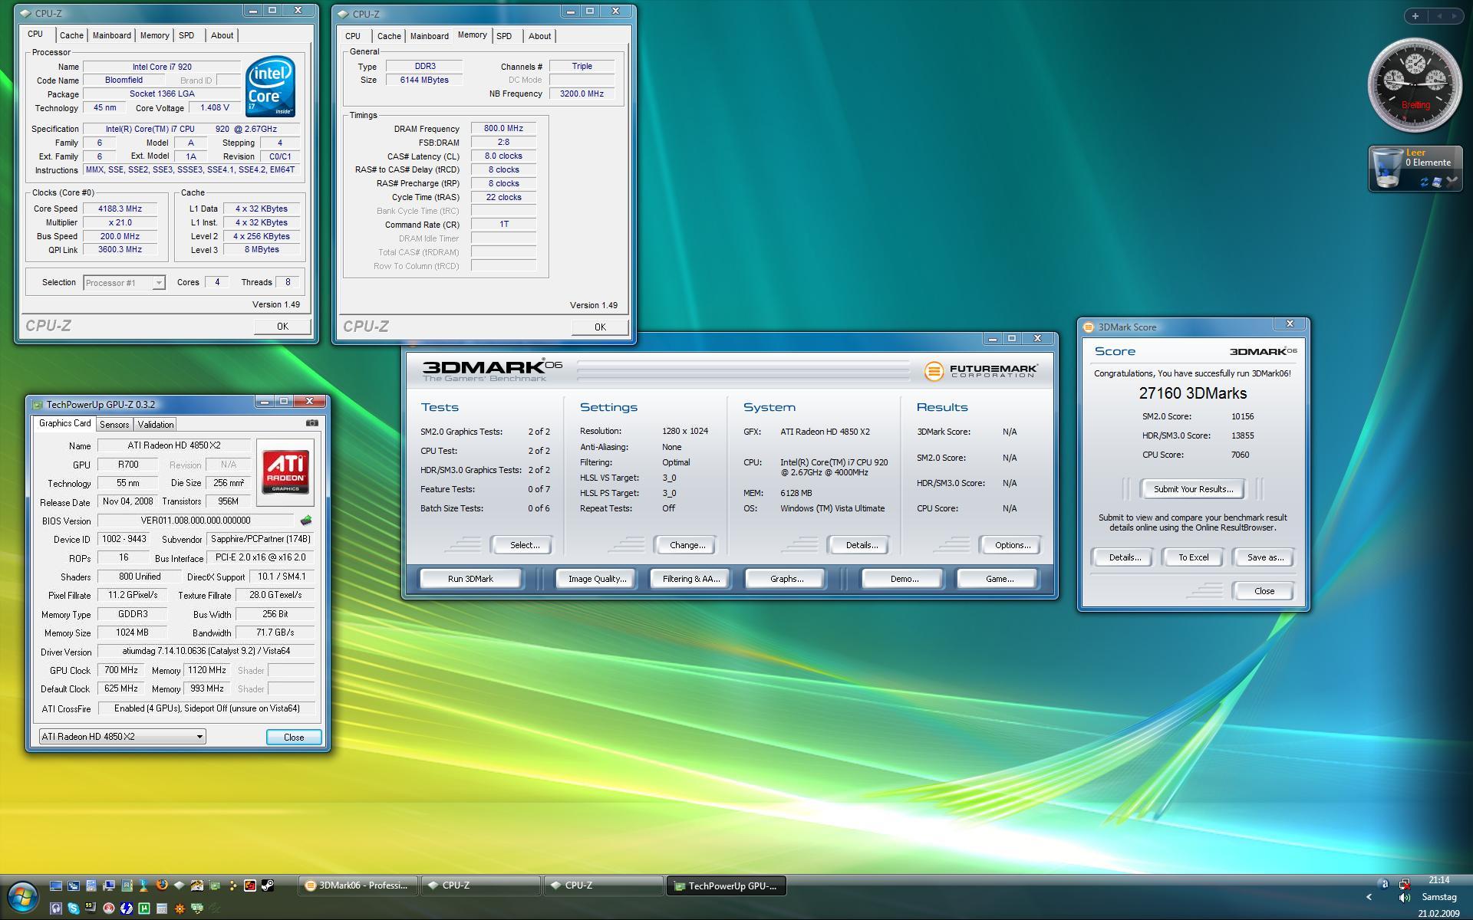Open the Image Quality... tool in 3DMark06
Image resolution: width=1473 pixels, height=920 pixels.
pyautogui.click(x=598, y=579)
